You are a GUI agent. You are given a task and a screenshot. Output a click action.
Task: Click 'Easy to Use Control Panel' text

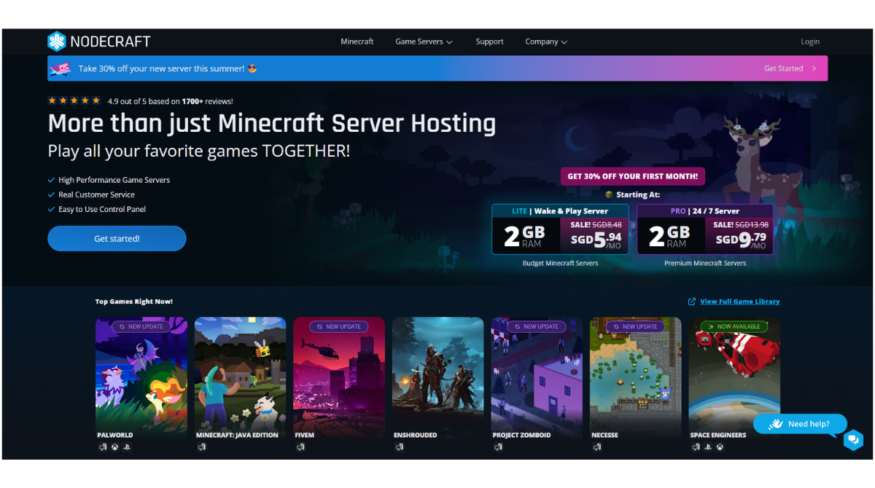tap(102, 209)
